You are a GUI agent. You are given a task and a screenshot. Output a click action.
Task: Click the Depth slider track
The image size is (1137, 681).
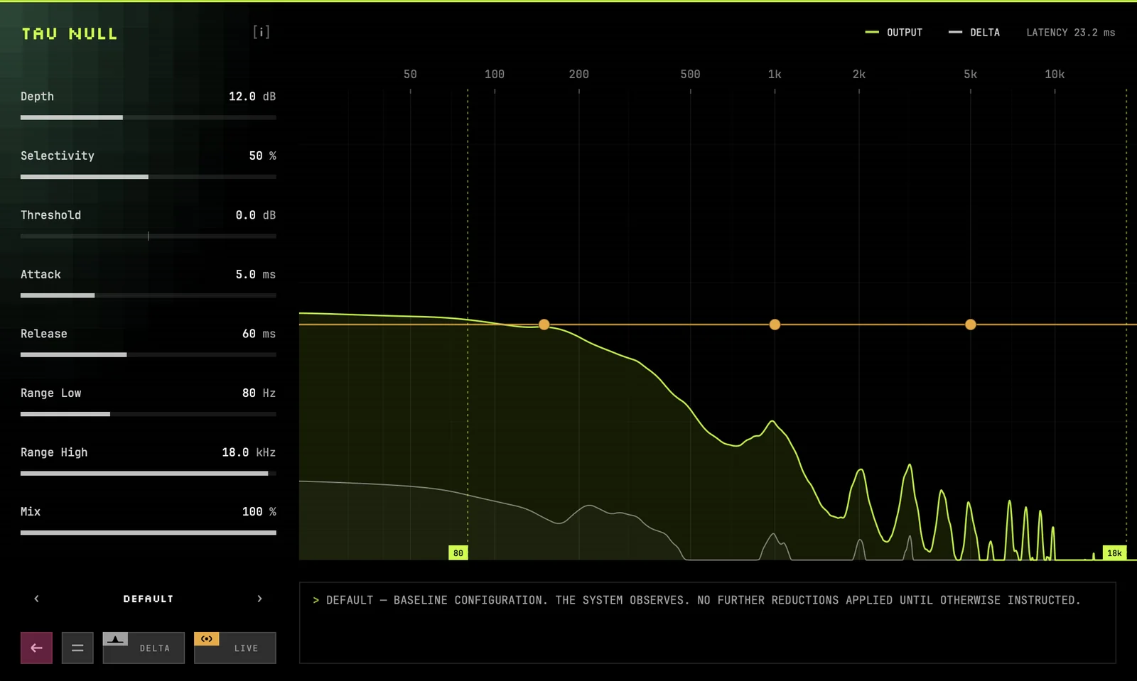click(x=149, y=117)
